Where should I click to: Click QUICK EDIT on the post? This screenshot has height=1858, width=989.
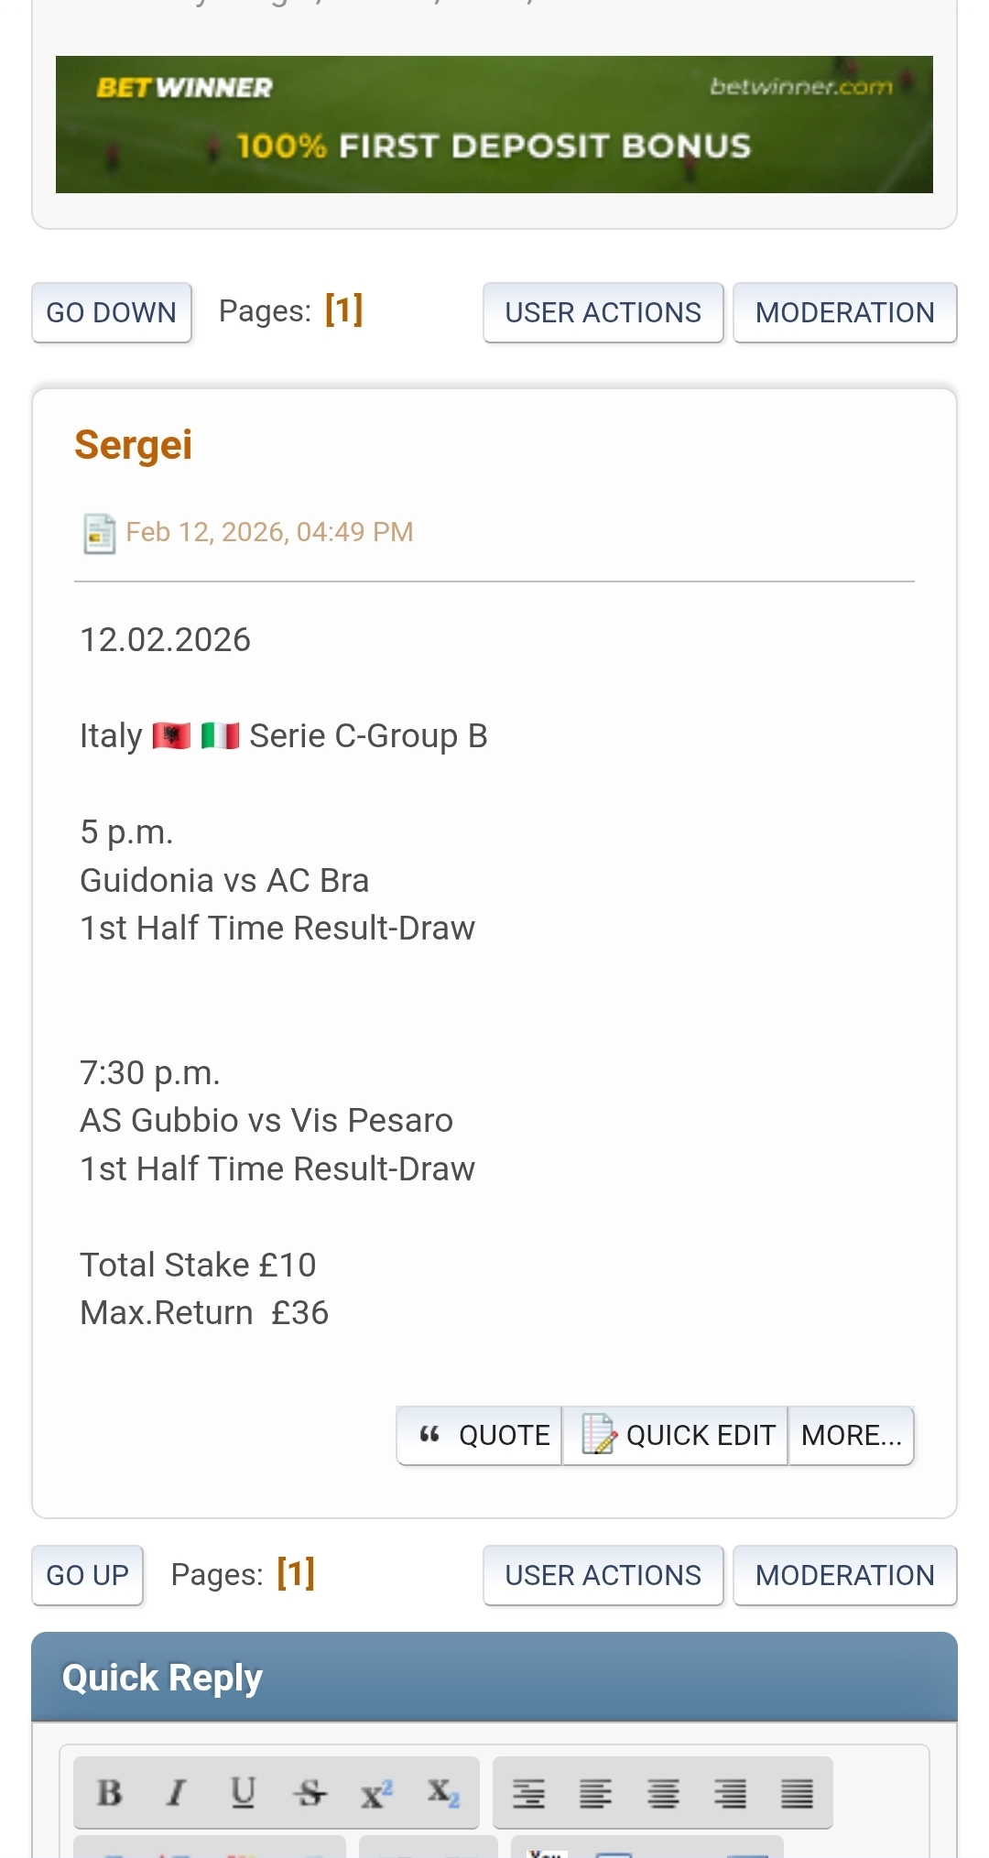[676, 1435]
